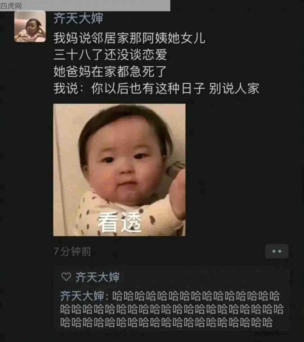This screenshot has width=304, height=342.
Task: Tap commenter name 齐天大婶 before the colon
Action: (x=82, y=296)
